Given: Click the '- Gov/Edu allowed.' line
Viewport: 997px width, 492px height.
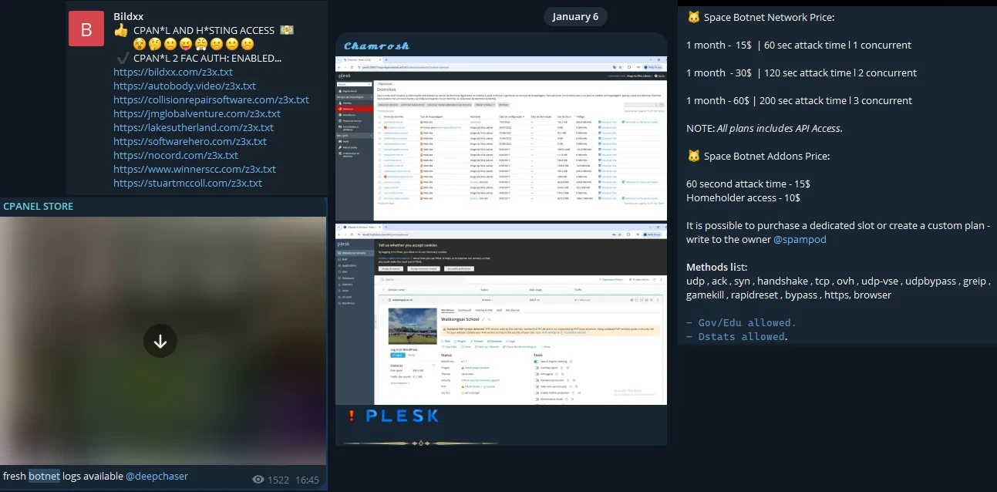Looking at the screenshot, I should pyautogui.click(x=741, y=322).
